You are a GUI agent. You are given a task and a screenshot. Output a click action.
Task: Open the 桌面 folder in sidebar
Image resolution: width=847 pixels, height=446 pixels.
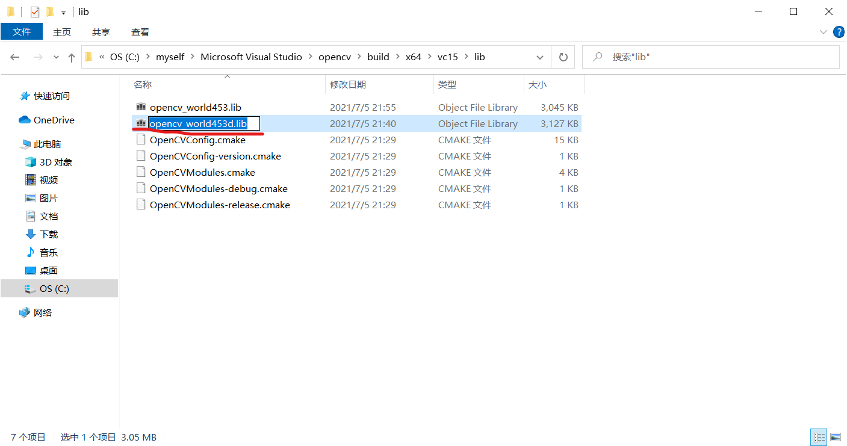[x=42, y=271]
